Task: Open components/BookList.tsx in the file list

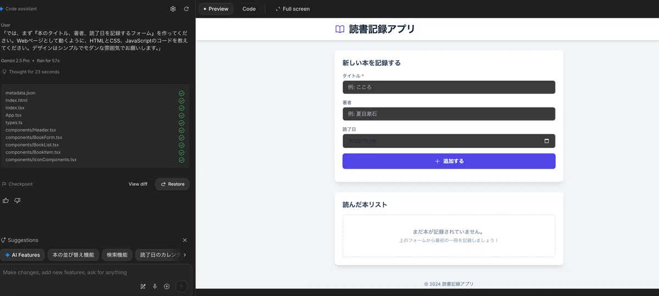Action: coord(32,145)
